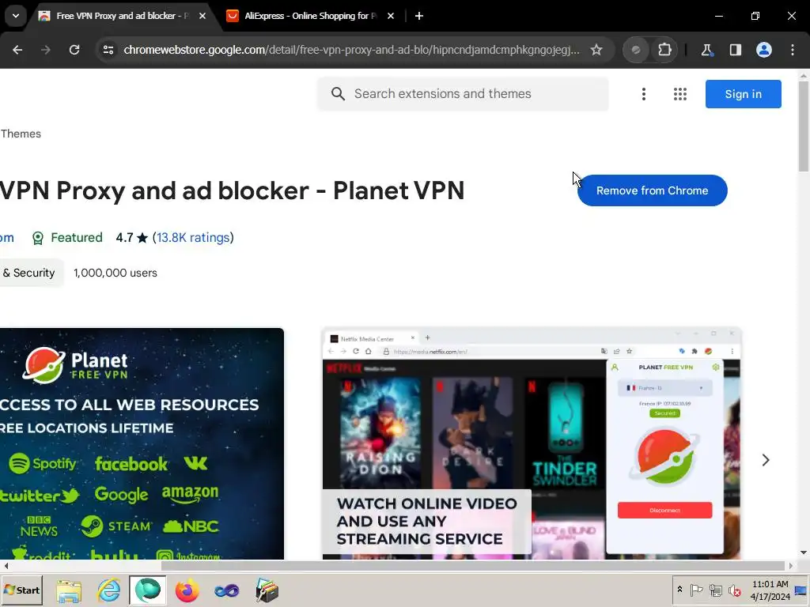Bookmark this page with star icon
Viewport: 810px width, 607px height.
[596, 50]
